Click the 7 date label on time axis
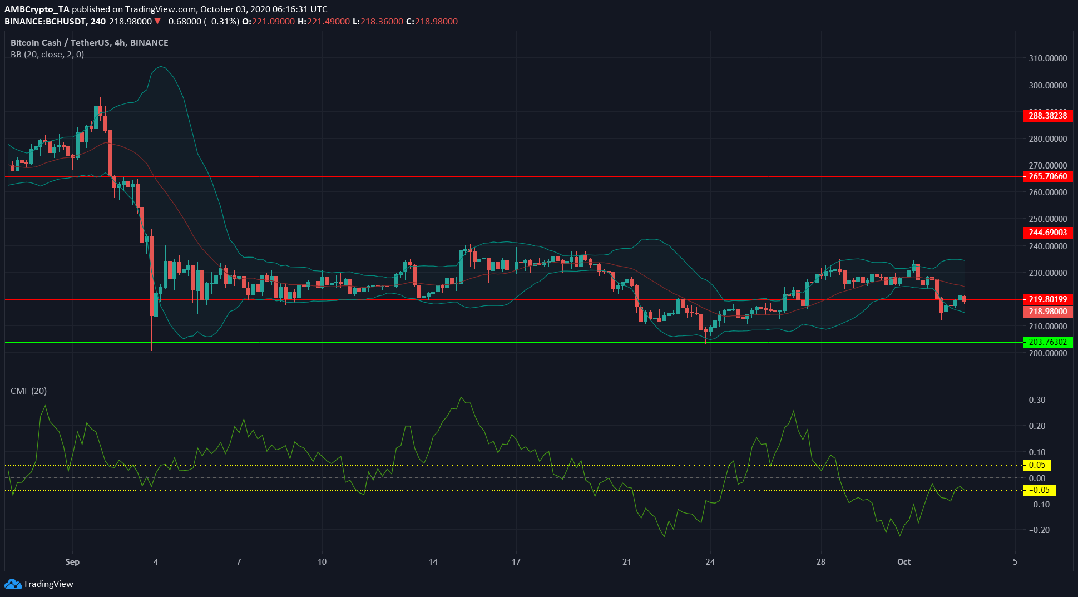Viewport: 1078px width, 597px height. 239,562
